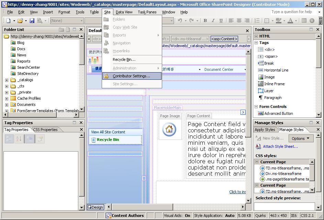Click the asp:Content tag selector
The image size is (324, 220).
(x=224, y=39)
